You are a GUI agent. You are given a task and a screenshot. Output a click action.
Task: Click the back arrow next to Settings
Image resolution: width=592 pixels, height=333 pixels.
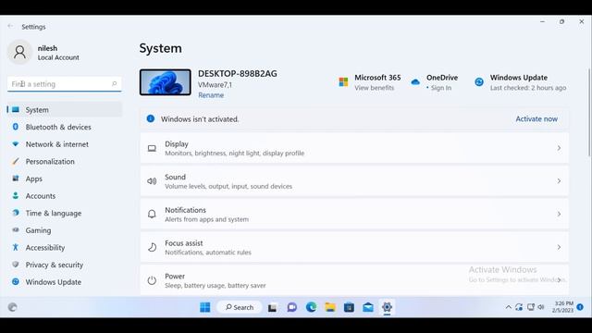[10, 27]
